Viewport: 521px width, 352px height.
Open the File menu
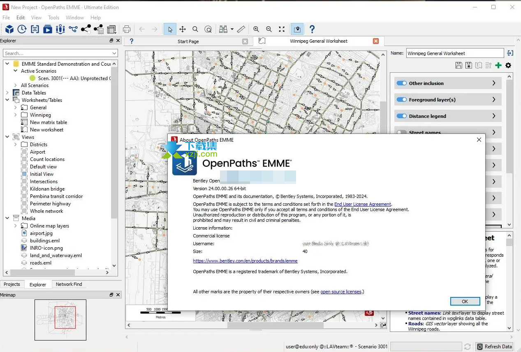tap(6, 18)
